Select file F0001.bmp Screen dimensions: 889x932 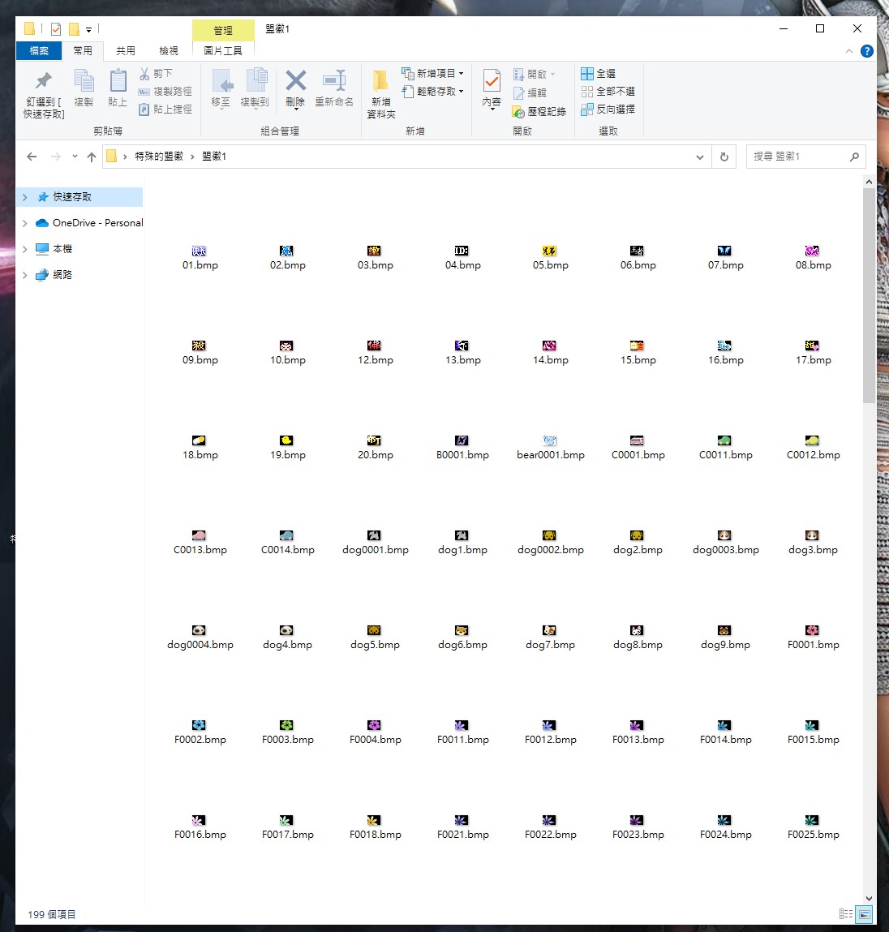813,638
